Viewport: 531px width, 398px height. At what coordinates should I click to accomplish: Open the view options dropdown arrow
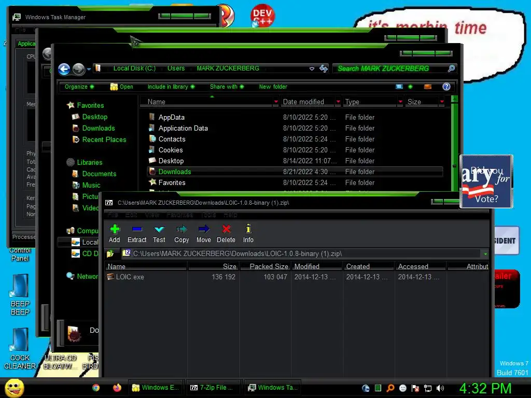(411, 87)
